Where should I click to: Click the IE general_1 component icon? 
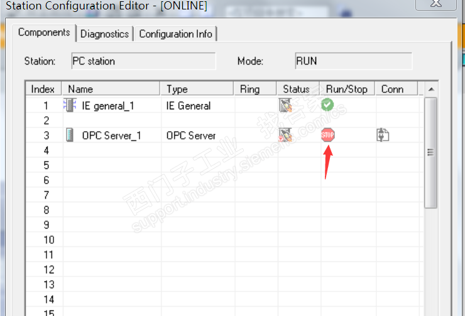point(70,106)
